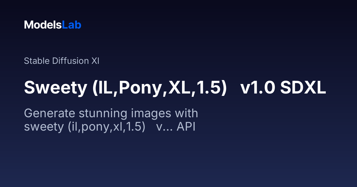Click the blue "Lab" part of the logo

pos(72,25)
